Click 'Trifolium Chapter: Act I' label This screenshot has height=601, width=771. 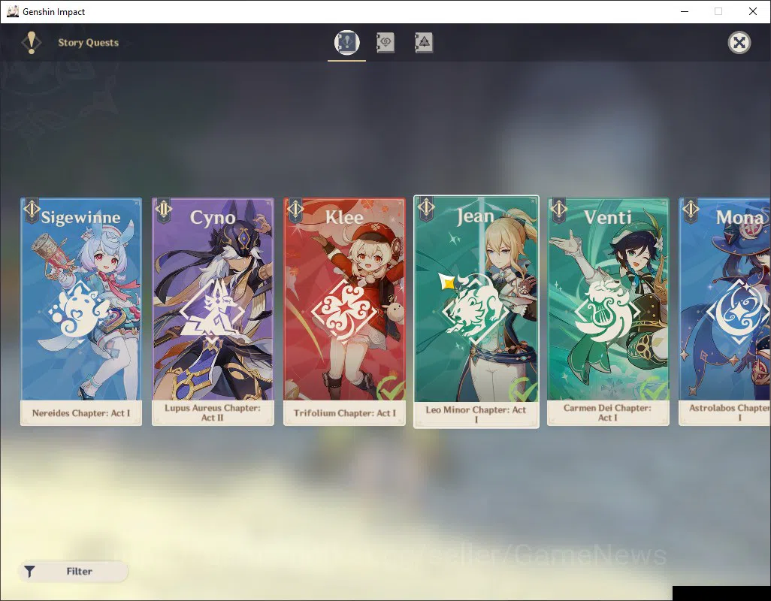click(x=345, y=413)
